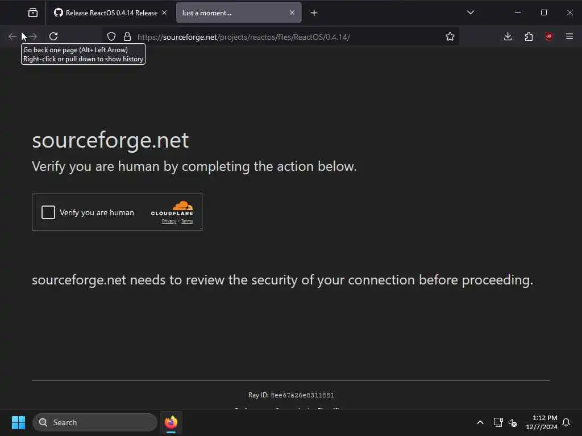Expand the list all tabs dropdown

click(x=470, y=12)
